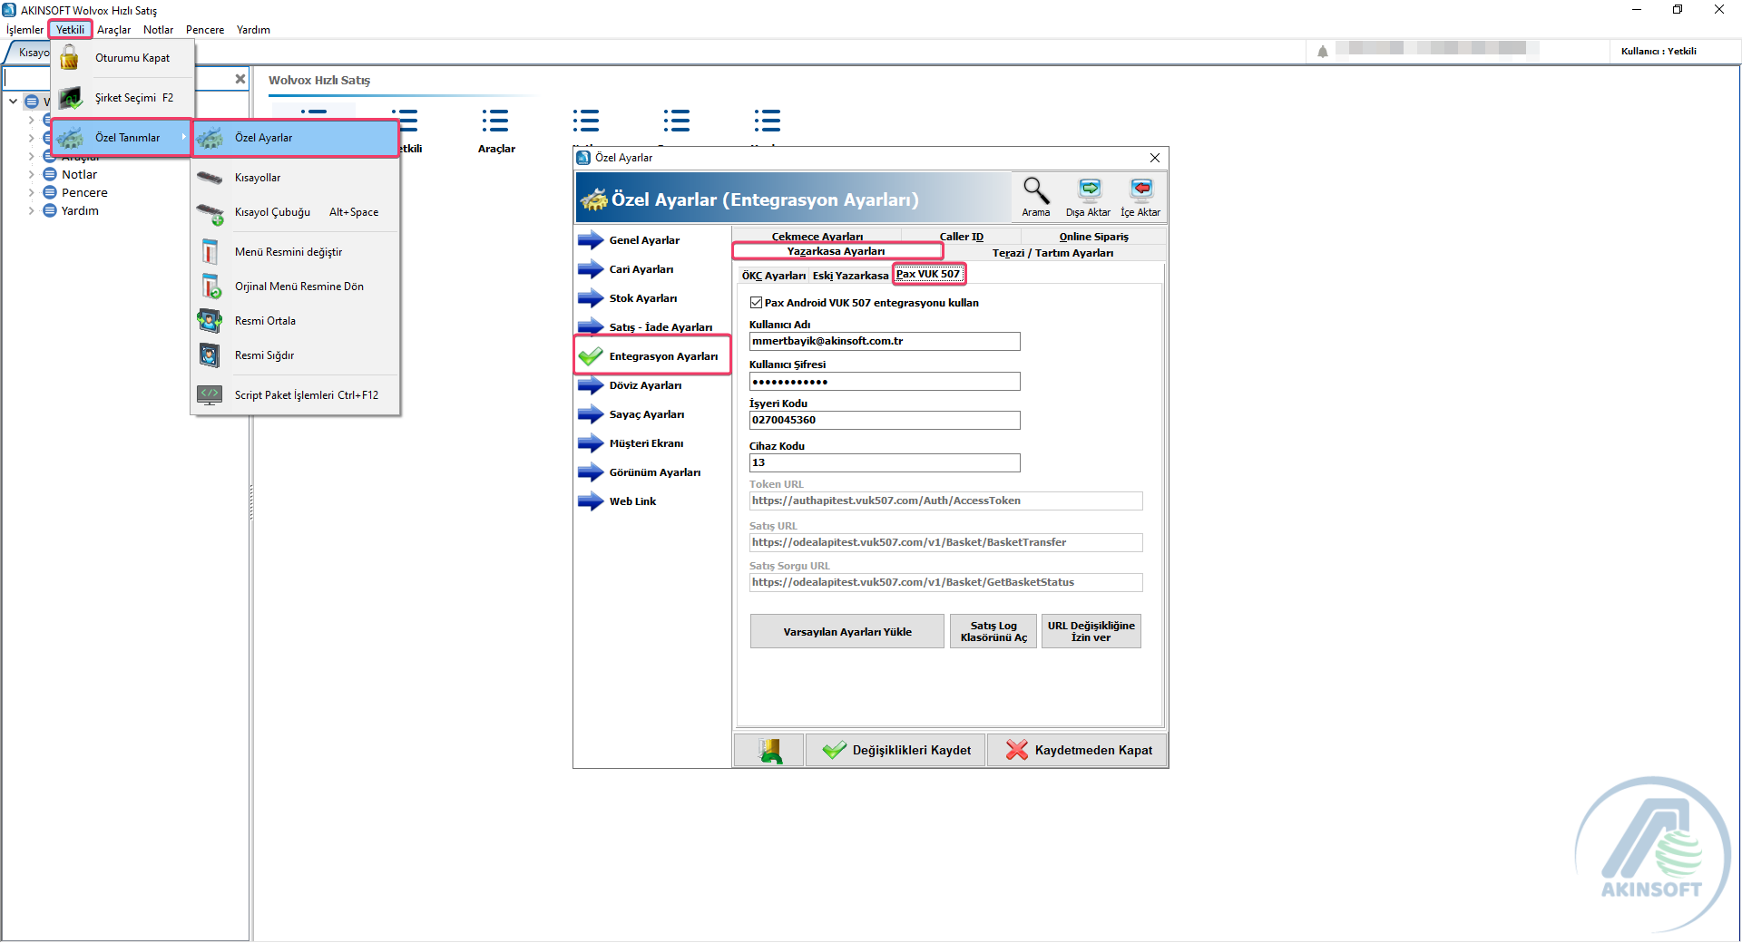Click the green check icon of Entegrasyon Ayarları
Viewport: 1742px width, 943px height.
pyautogui.click(x=591, y=356)
